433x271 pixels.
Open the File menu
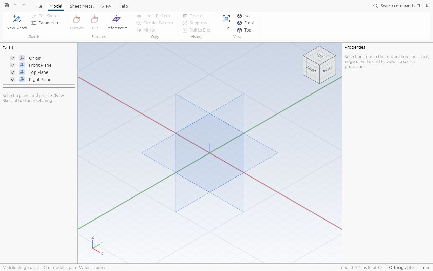click(x=39, y=6)
